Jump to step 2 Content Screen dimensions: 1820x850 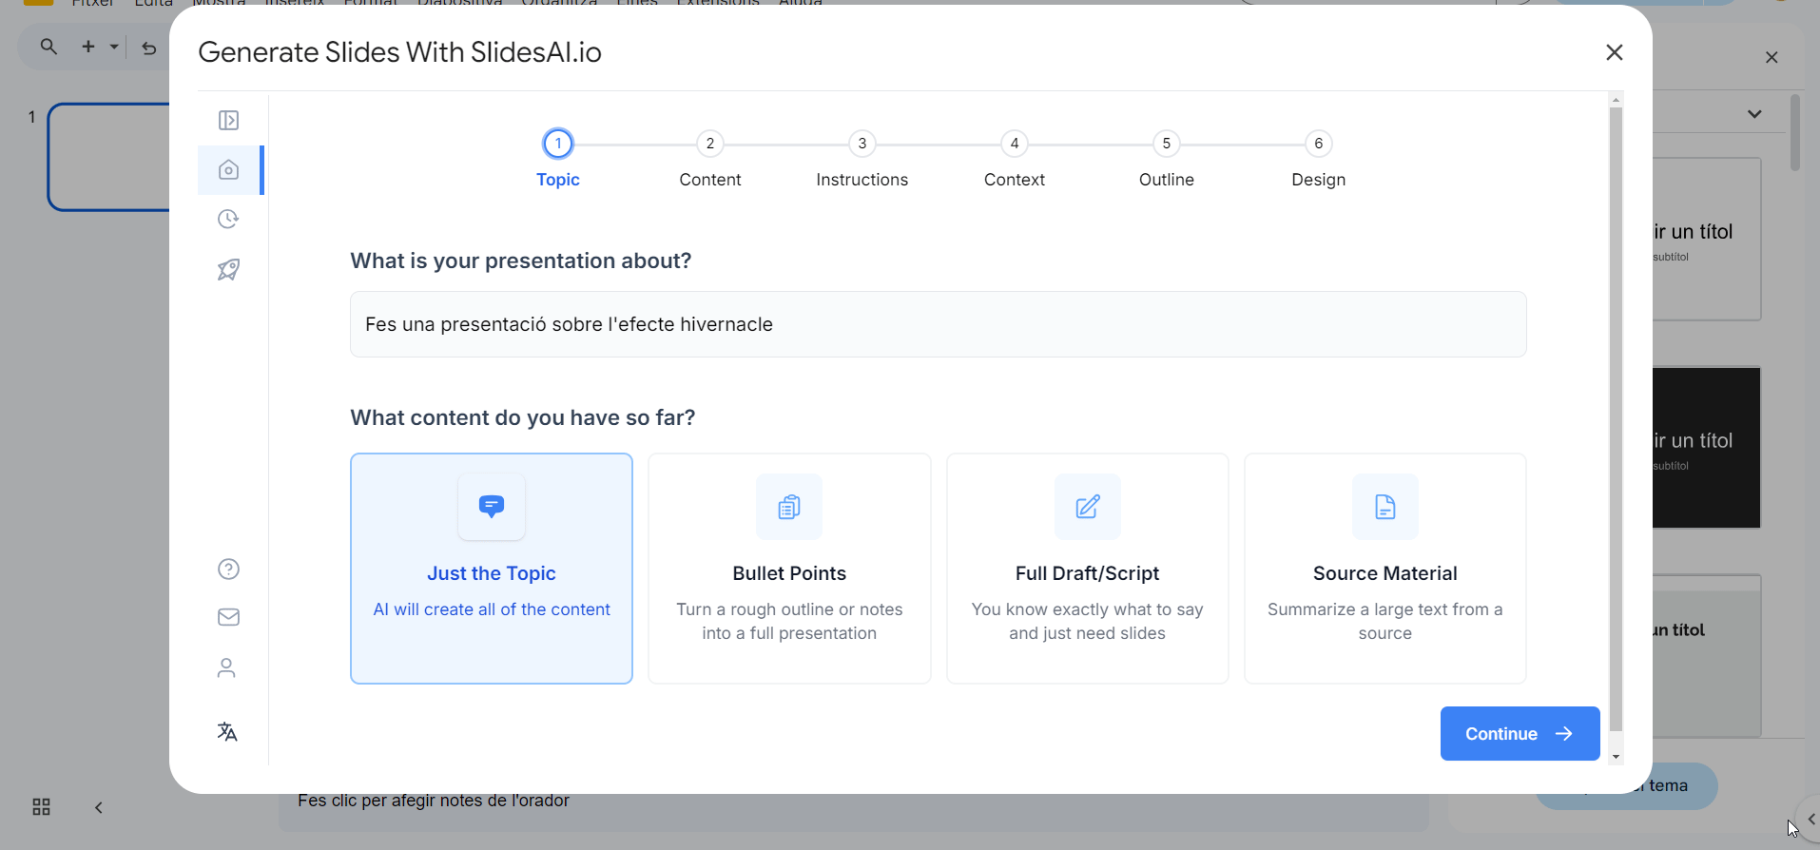tap(710, 145)
